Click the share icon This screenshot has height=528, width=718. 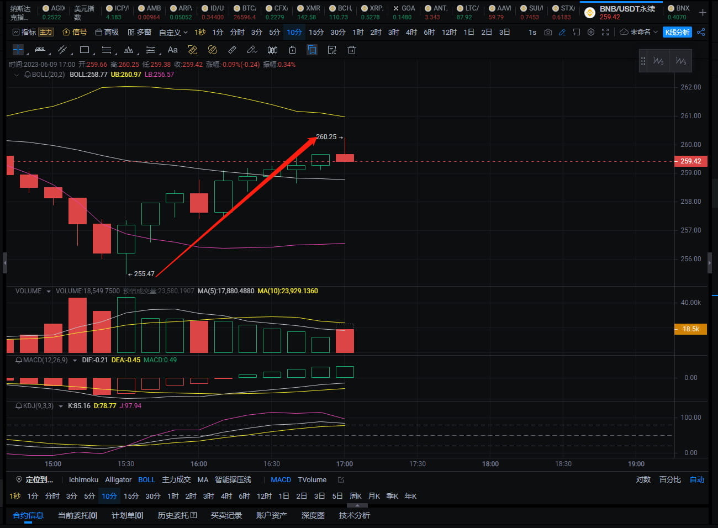pyautogui.click(x=700, y=32)
